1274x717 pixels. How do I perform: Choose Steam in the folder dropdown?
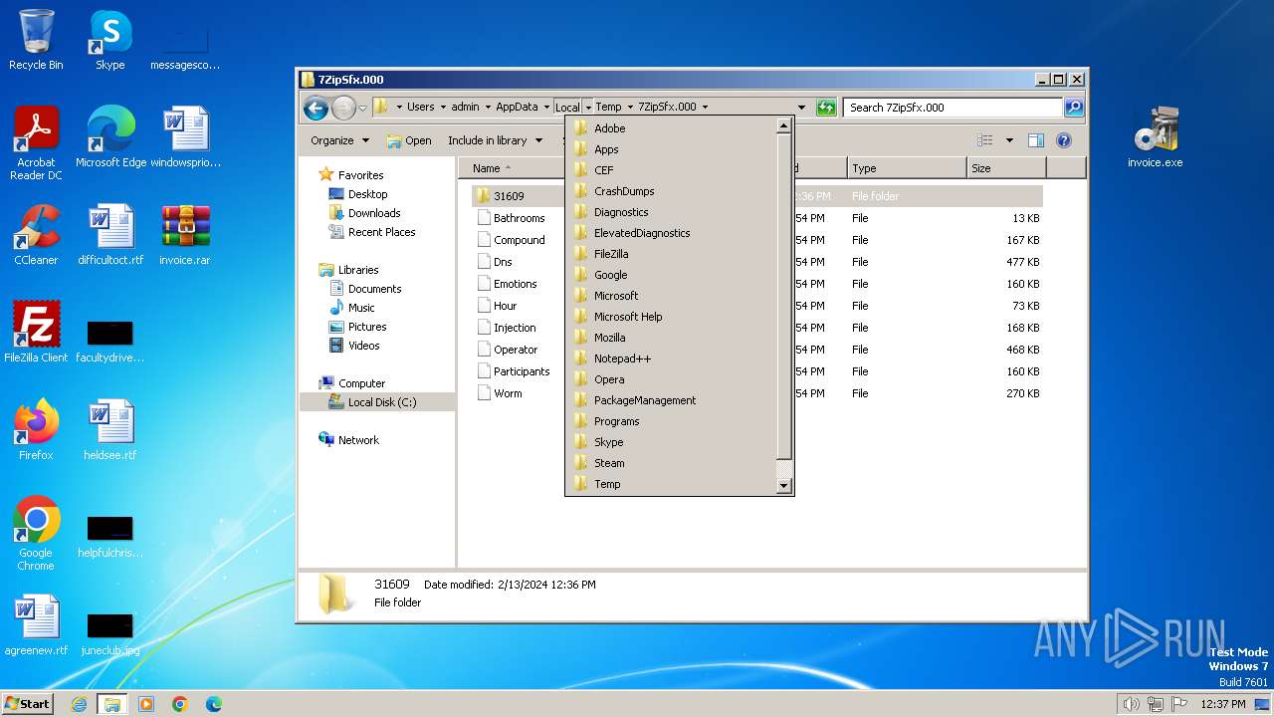tap(672, 463)
